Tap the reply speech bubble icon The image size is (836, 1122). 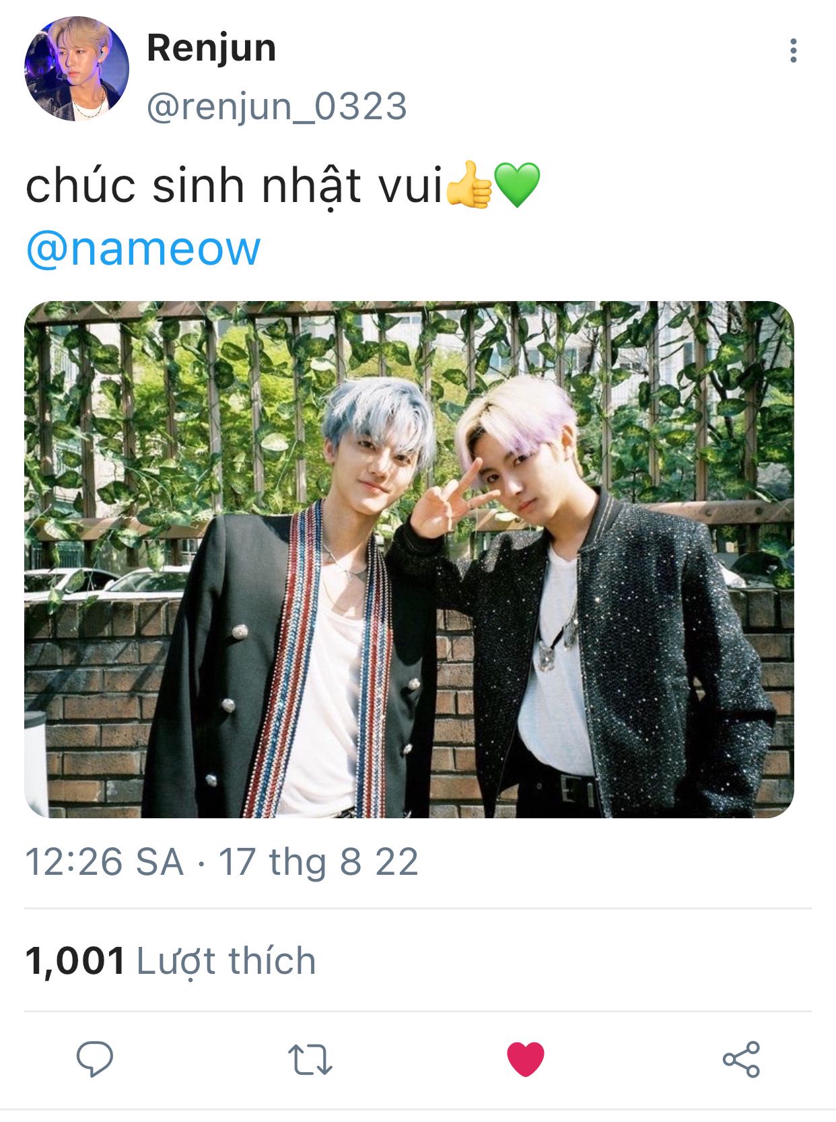click(x=94, y=1059)
